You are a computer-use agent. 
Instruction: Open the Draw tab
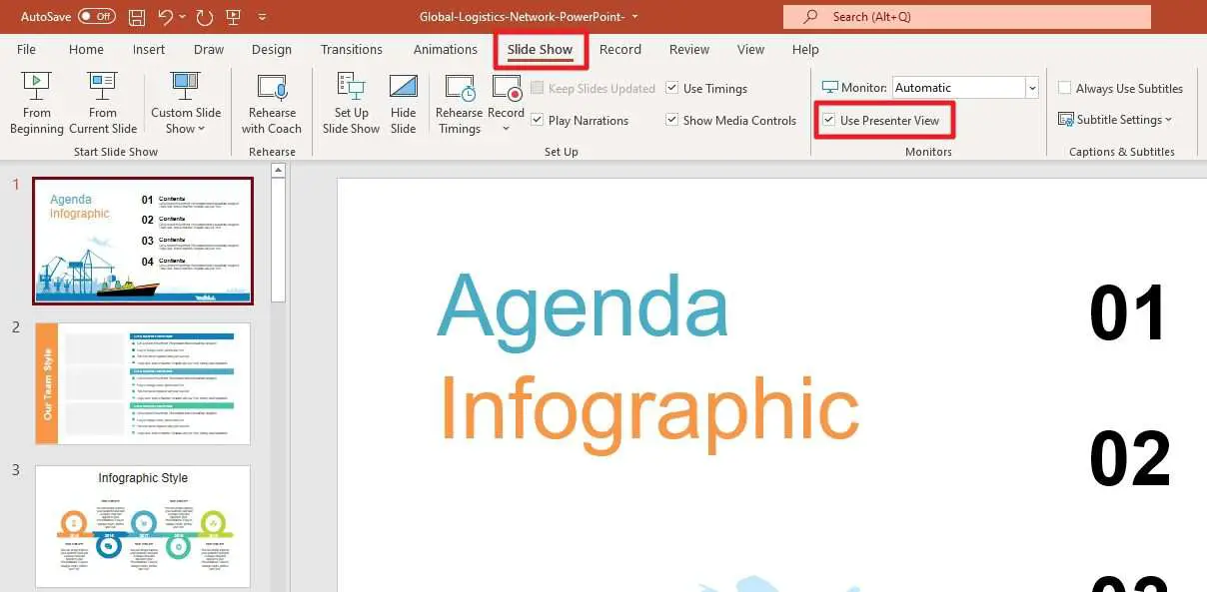[209, 49]
